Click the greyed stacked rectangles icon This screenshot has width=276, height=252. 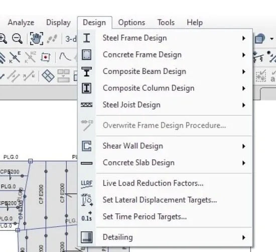coord(63,76)
